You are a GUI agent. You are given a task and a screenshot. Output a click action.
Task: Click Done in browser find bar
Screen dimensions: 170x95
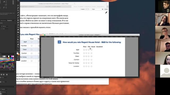[x=106, y=9]
